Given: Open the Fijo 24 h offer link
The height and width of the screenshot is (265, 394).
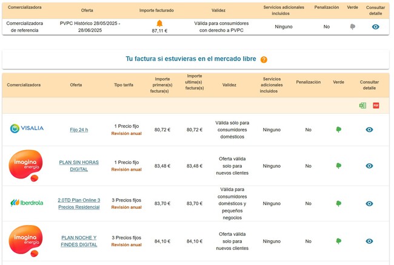Looking at the screenshot, I should coord(79,130).
